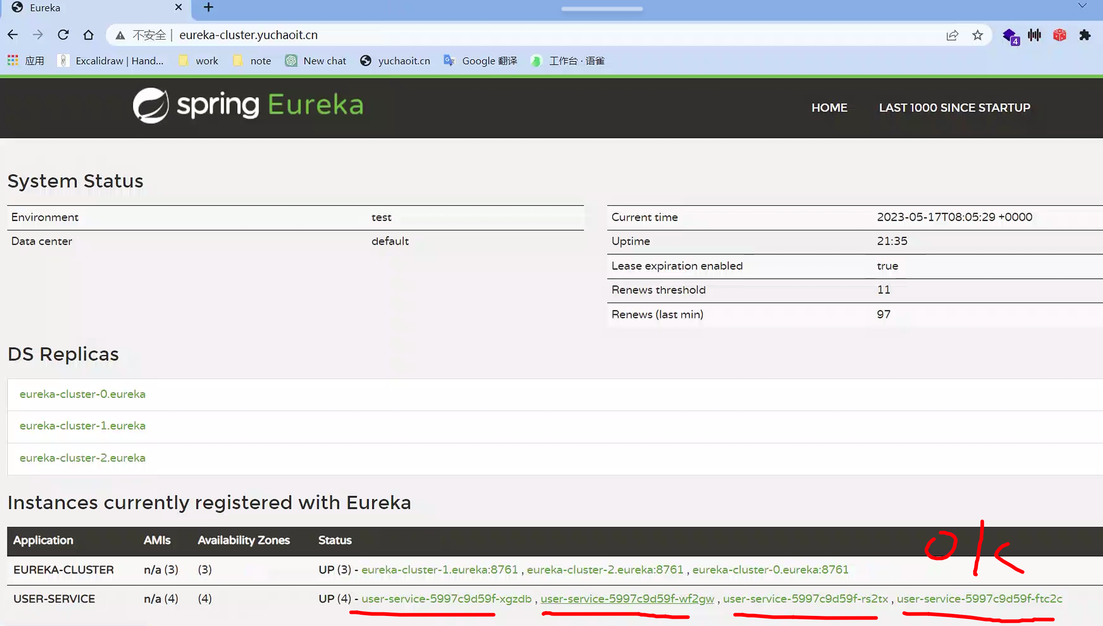Screen dimensions: 1103x626
Task: Open the extensions puzzle icon
Action: point(1084,35)
